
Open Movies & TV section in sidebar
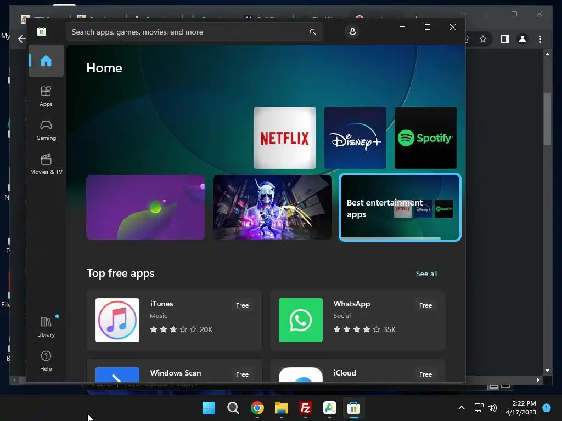point(46,164)
